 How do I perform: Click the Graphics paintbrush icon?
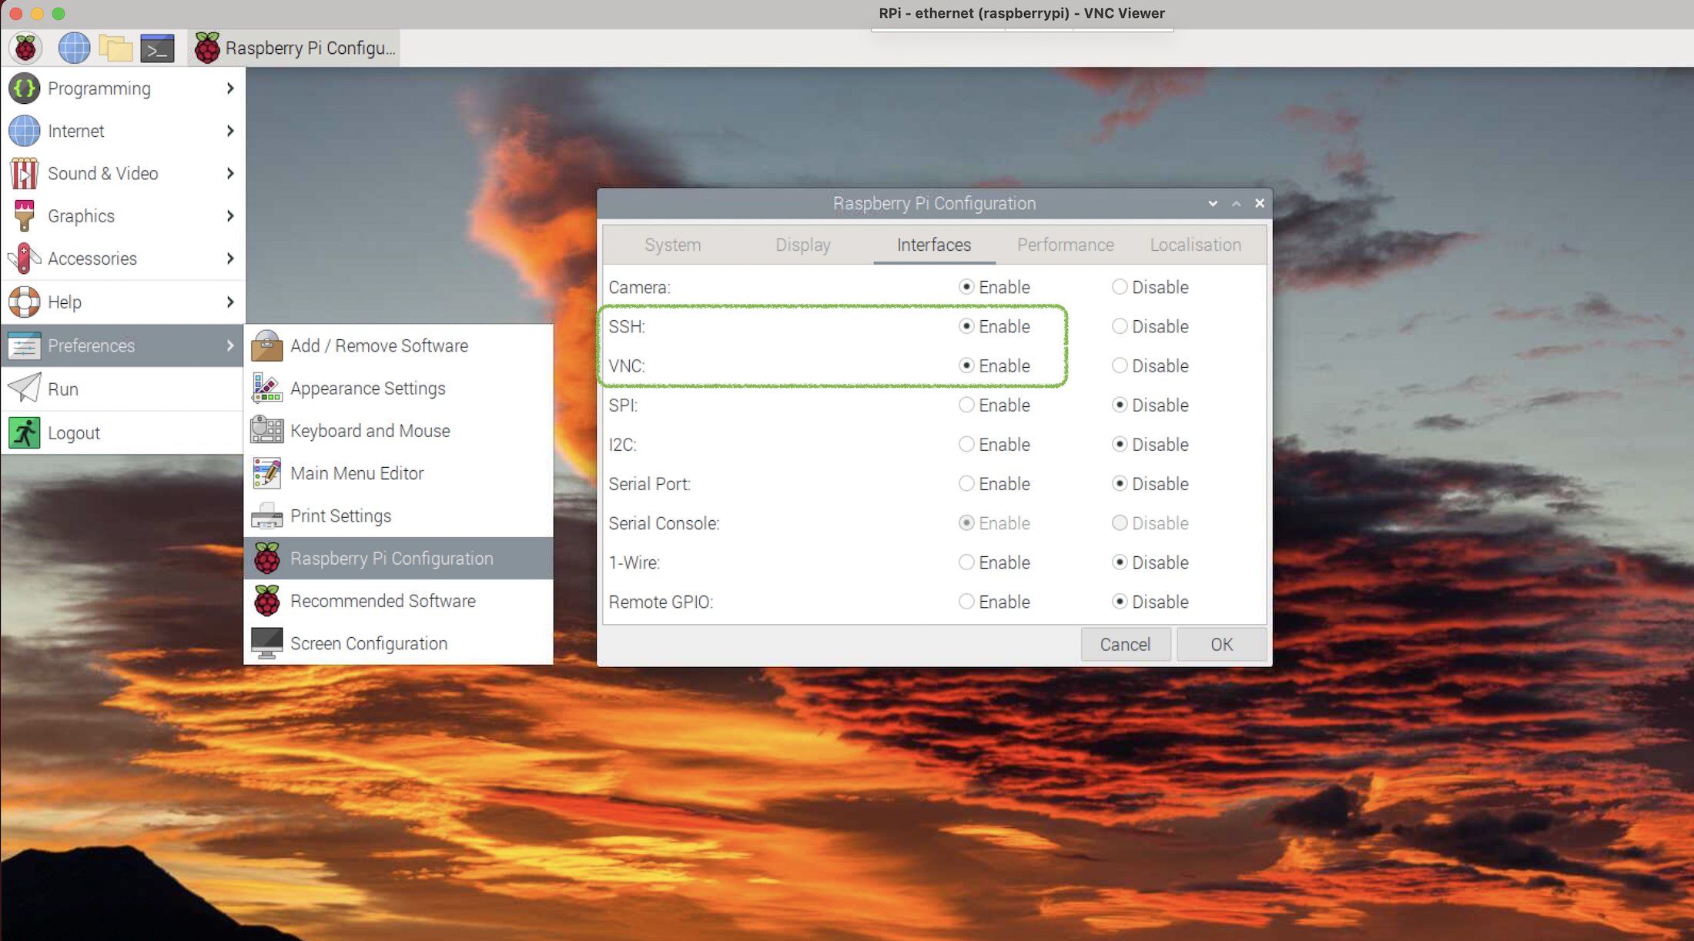(24, 216)
